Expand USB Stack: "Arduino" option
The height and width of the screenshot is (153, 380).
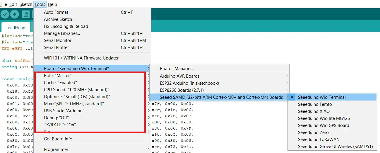click(x=93, y=111)
